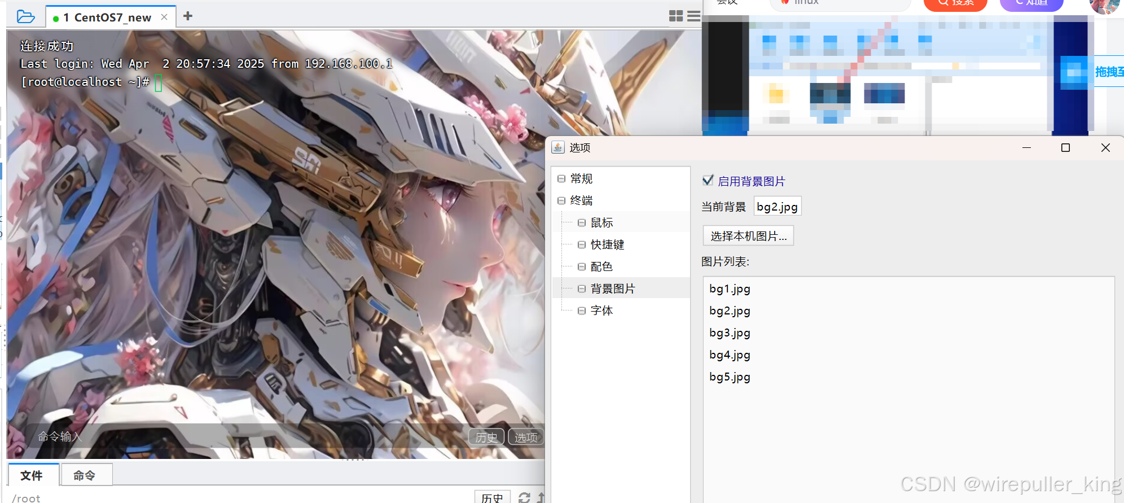The height and width of the screenshot is (503, 1124).
Task: Click the expander box beside 配色
Action: [x=582, y=266]
